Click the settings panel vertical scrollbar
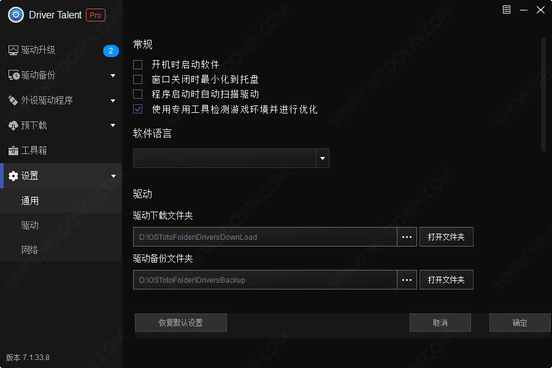Viewport: 552px width, 368px height. (543, 94)
